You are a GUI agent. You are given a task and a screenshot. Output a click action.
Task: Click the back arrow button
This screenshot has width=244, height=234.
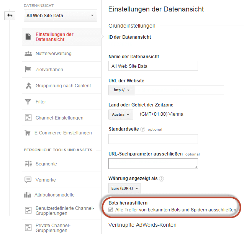pos(10,16)
